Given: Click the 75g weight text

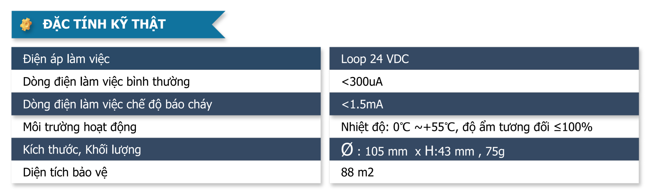Looking at the screenshot, I should [x=495, y=152].
